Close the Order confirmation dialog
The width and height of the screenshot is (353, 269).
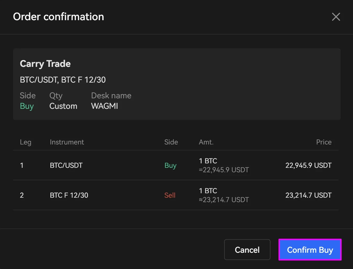tap(336, 17)
